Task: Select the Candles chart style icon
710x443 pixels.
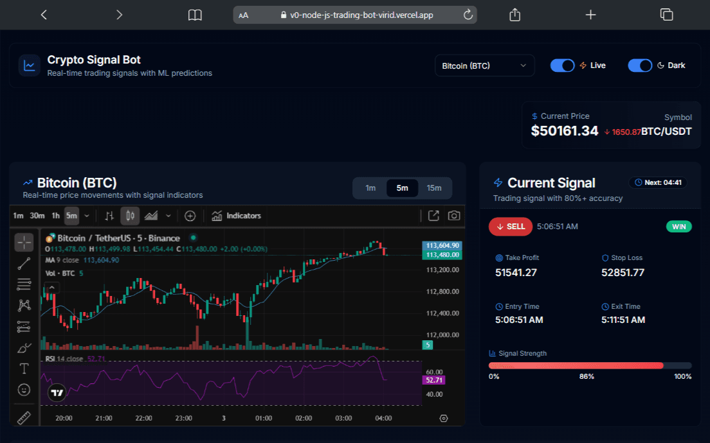Action: tap(130, 216)
